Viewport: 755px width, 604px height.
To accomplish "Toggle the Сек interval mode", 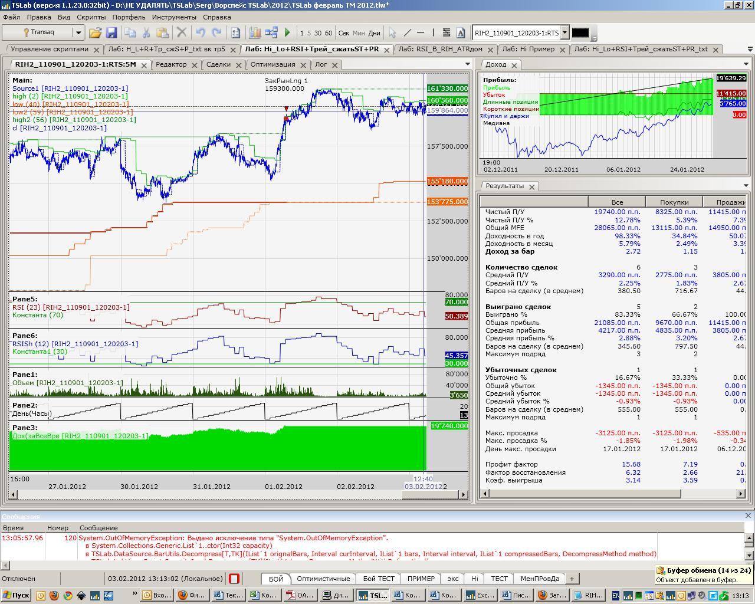I will 343,33.
